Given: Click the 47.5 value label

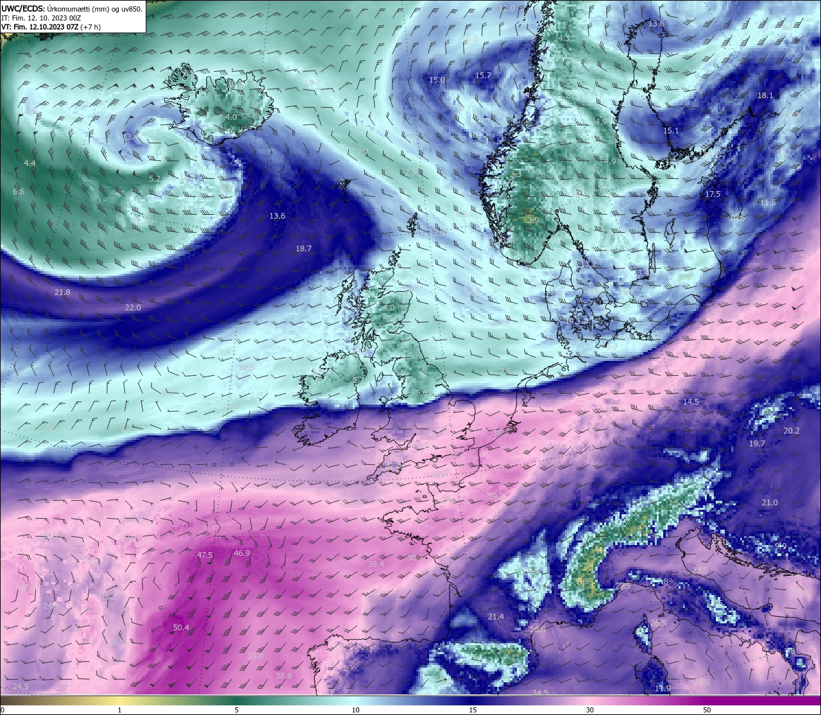Looking at the screenshot, I should pyautogui.click(x=205, y=555).
